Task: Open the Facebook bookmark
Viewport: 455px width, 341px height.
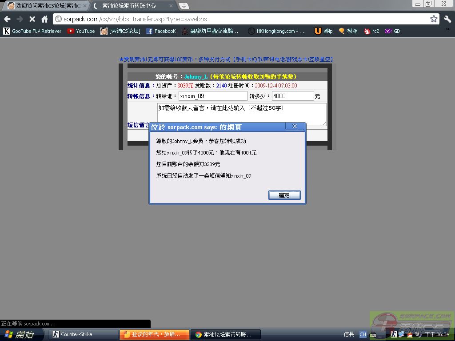Action: (x=161, y=31)
